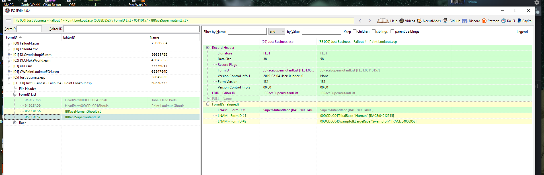Select the LNAM - FormID #0 row

point(368,110)
